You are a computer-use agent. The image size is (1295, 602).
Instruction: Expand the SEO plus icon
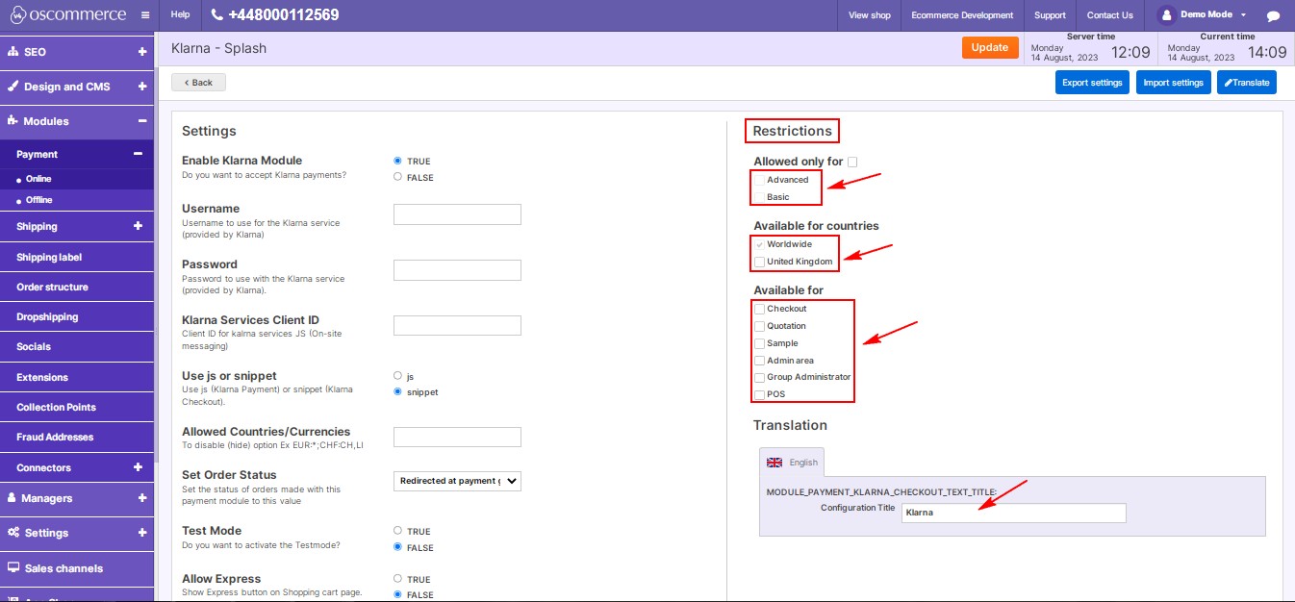(141, 52)
